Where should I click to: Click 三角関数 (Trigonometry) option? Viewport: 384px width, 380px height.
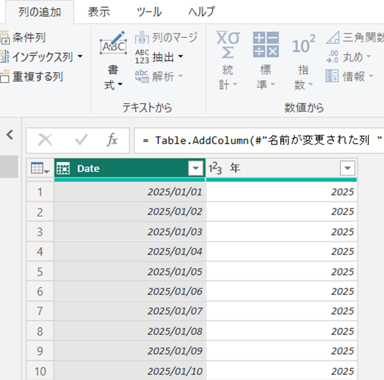tap(355, 38)
